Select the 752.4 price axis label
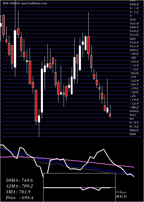Image resolution: width=144 pixels, height=202 pixels. [134, 81]
